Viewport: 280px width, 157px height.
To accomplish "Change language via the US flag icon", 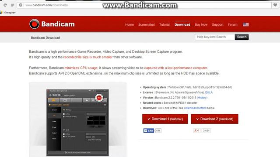I will [246, 24].
